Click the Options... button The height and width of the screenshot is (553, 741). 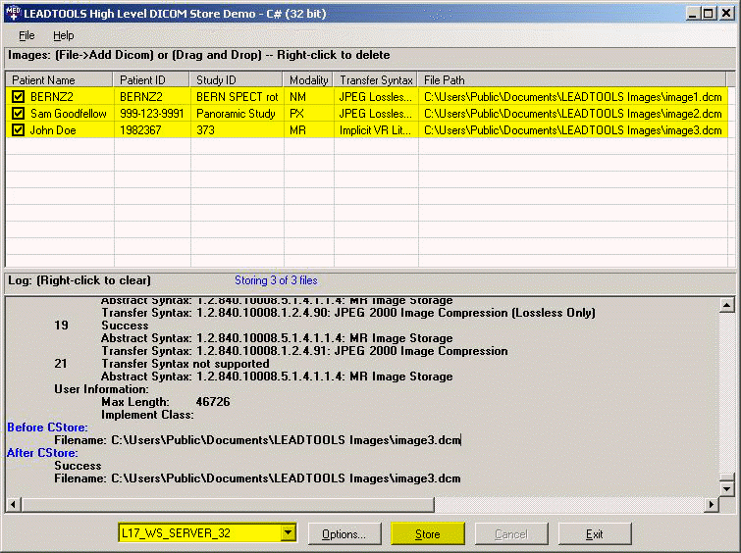tap(344, 534)
